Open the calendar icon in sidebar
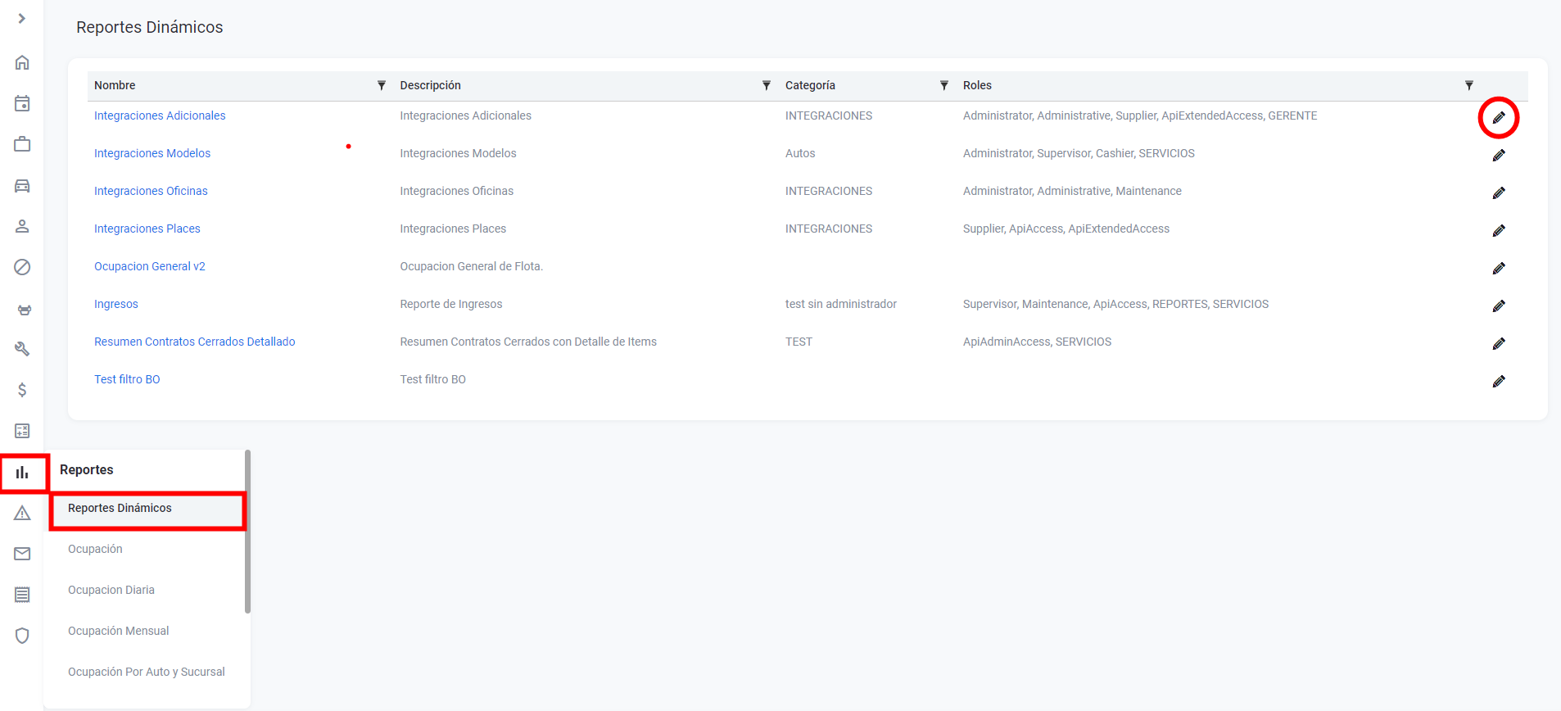This screenshot has height=711, width=1561. click(22, 103)
